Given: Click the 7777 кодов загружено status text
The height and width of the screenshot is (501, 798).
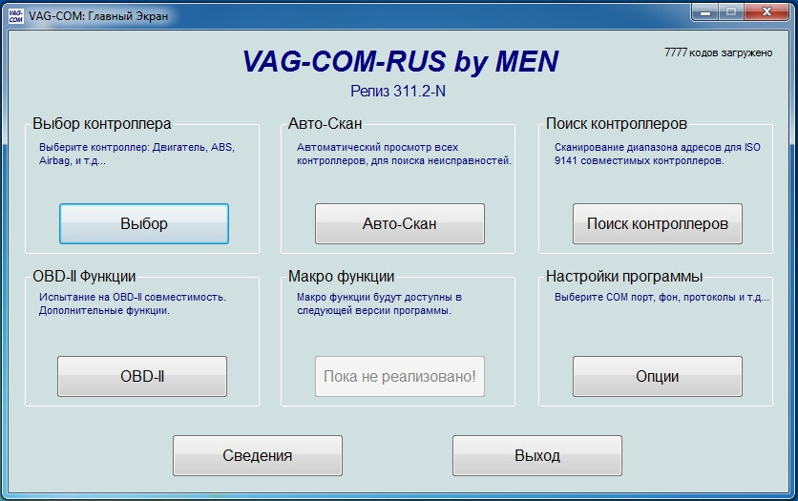Looking at the screenshot, I should [x=718, y=52].
